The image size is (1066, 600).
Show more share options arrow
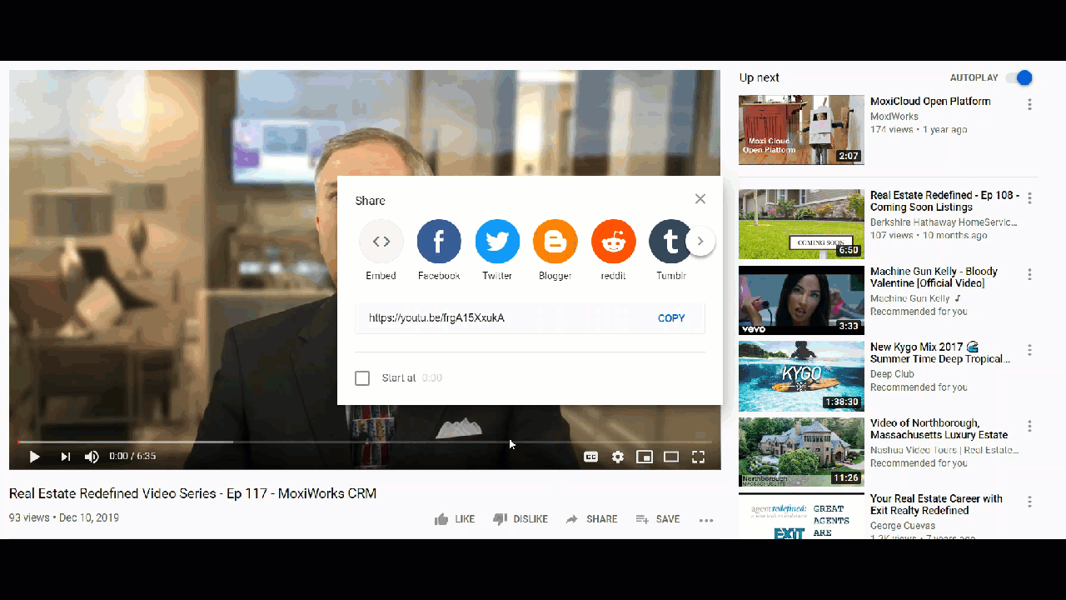700,241
